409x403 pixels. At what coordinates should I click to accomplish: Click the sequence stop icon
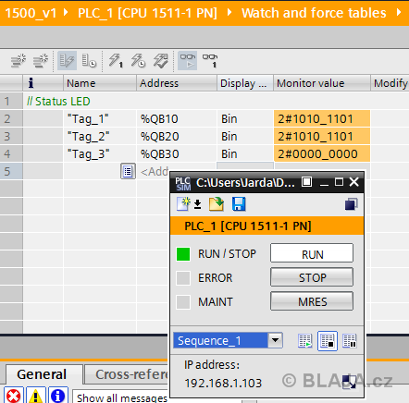328,341
